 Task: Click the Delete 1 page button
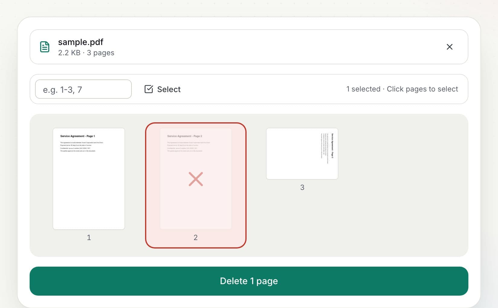point(249,281)
